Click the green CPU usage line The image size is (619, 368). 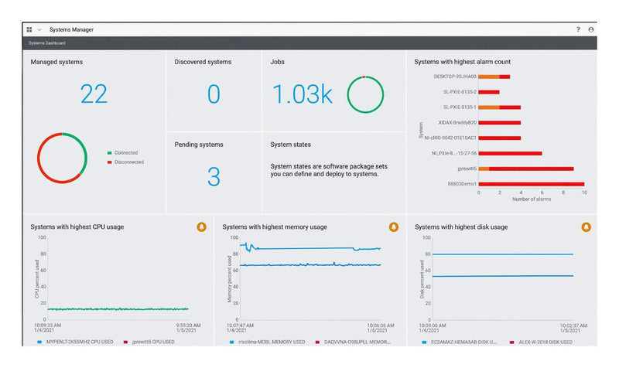(118, 308)
